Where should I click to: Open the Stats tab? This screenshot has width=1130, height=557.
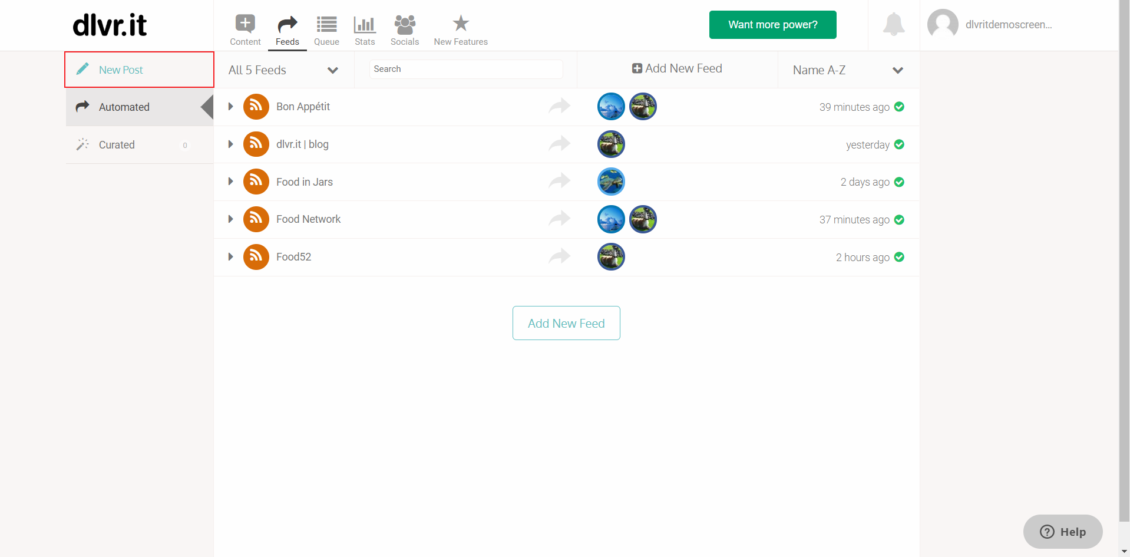point(365,31)
